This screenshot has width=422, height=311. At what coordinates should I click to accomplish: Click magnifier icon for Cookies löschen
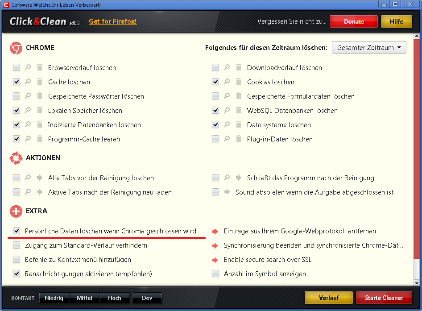click(x=227, y=82)
